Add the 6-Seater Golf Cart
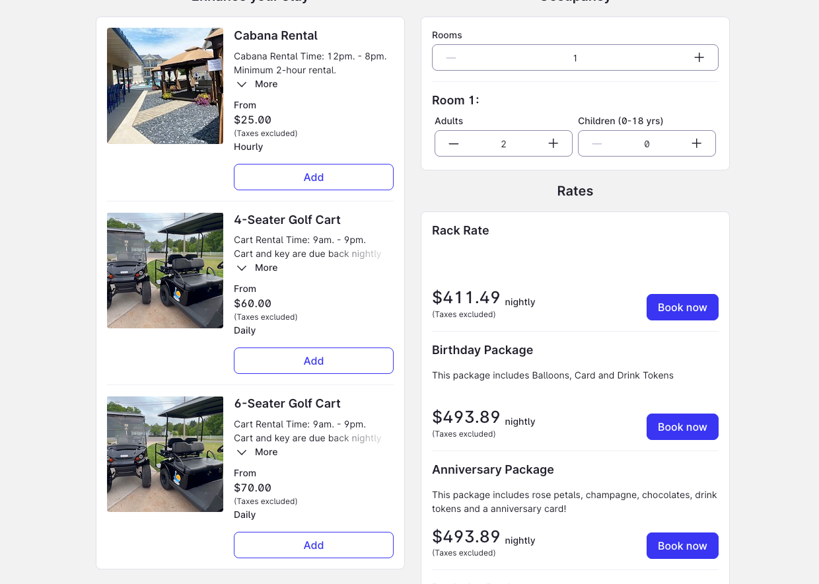The image size is (819, 584). coord(313,545)
